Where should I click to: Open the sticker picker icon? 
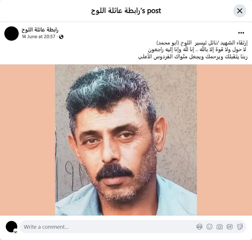[x=240, y=227]
